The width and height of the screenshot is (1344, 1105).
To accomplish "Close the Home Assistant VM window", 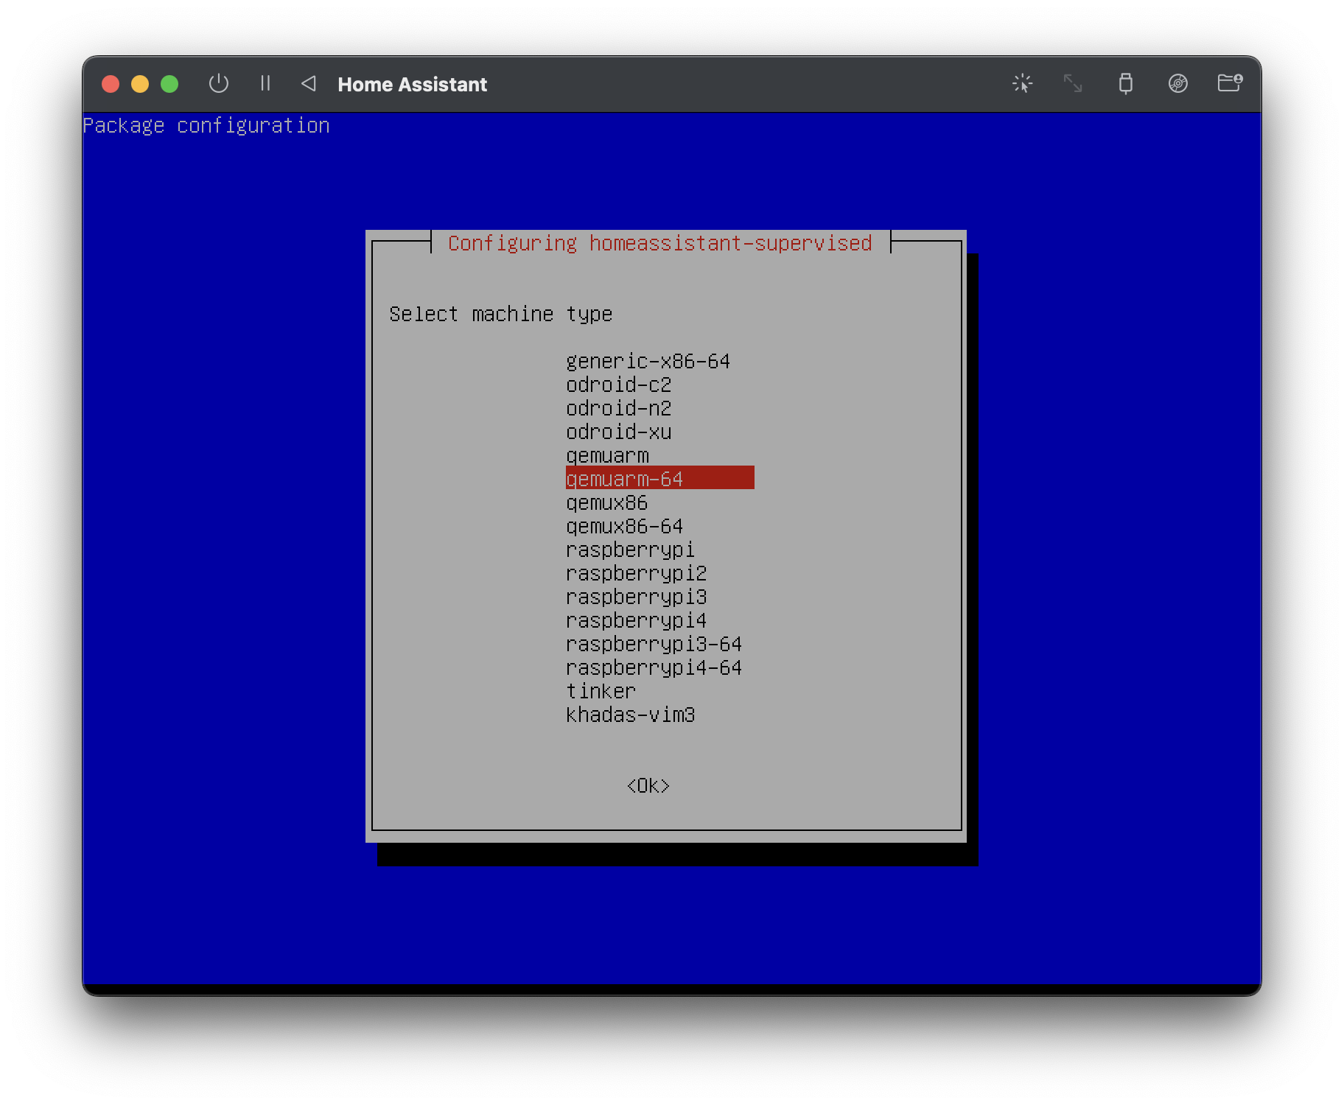I will [x=111, y=84].
